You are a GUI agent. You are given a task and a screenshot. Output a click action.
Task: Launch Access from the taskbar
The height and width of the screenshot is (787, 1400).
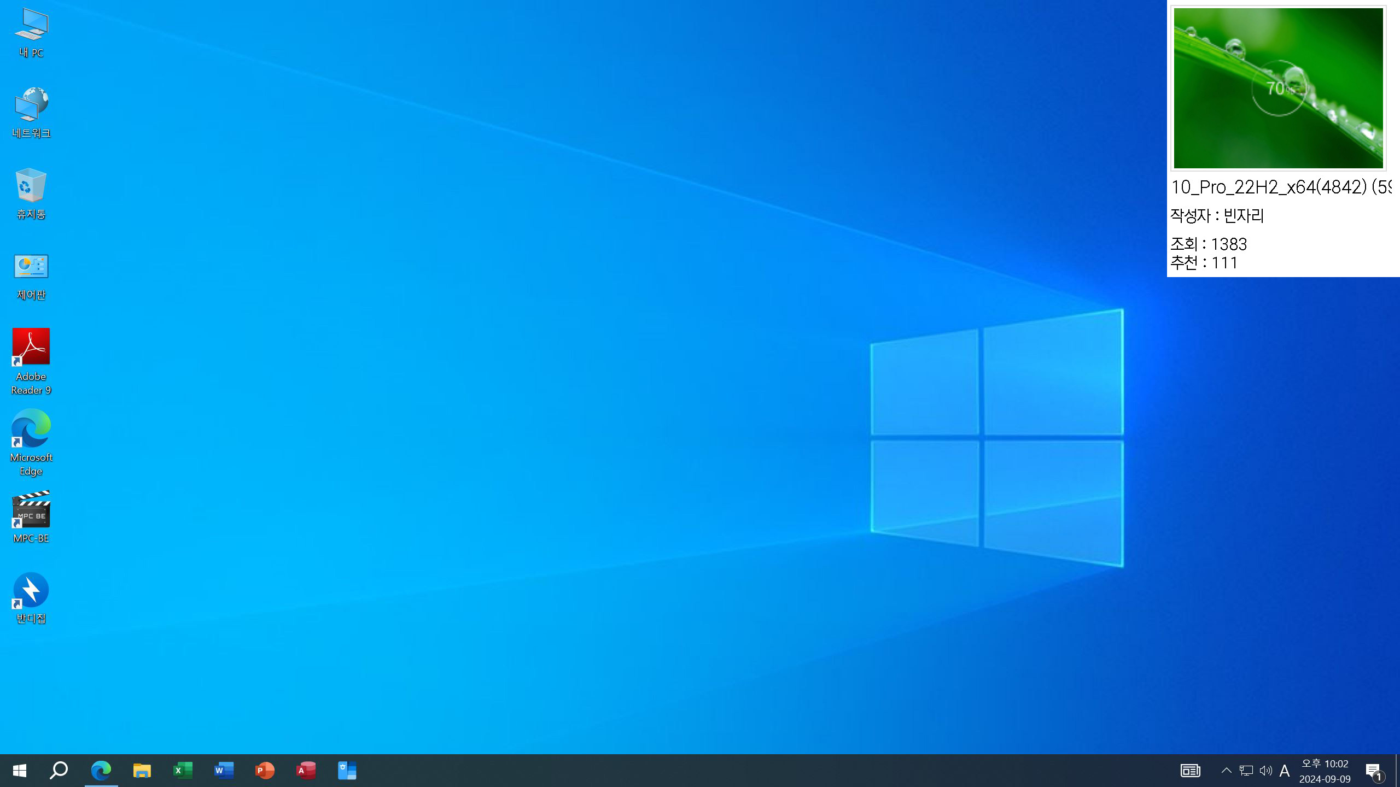306,771
